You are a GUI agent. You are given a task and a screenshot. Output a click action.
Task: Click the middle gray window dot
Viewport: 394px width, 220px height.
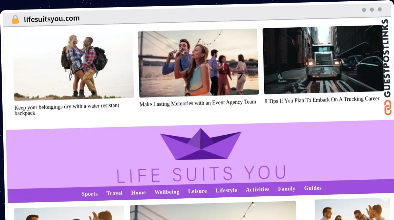pos(372,10)
